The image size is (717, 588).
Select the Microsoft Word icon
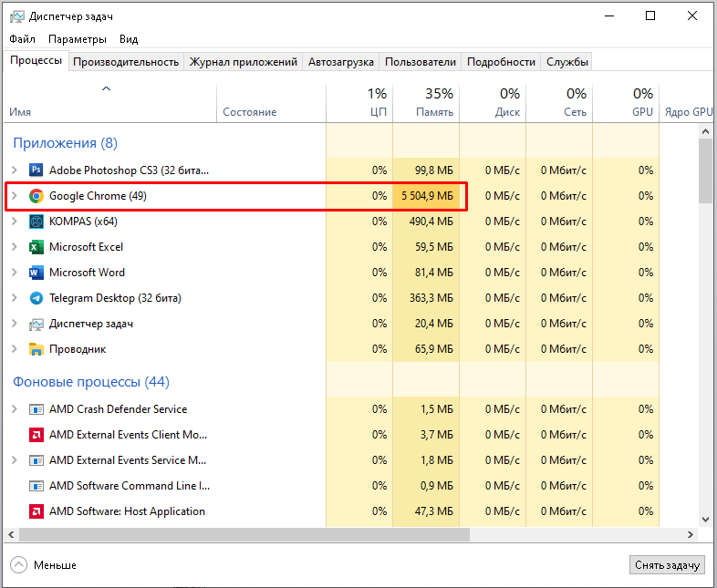tap(36, 273)
